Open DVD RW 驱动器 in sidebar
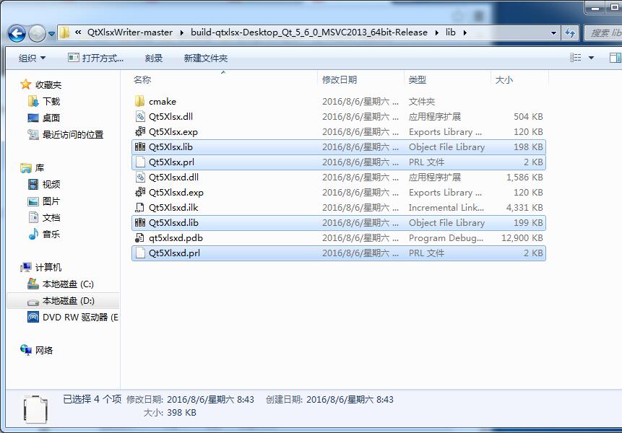The image size is (622, 433). 80,318
